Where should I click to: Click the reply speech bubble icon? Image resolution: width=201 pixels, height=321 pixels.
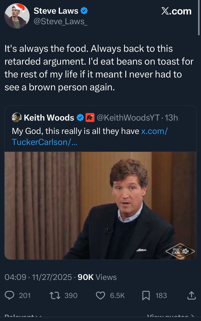(x=10, y=295)
